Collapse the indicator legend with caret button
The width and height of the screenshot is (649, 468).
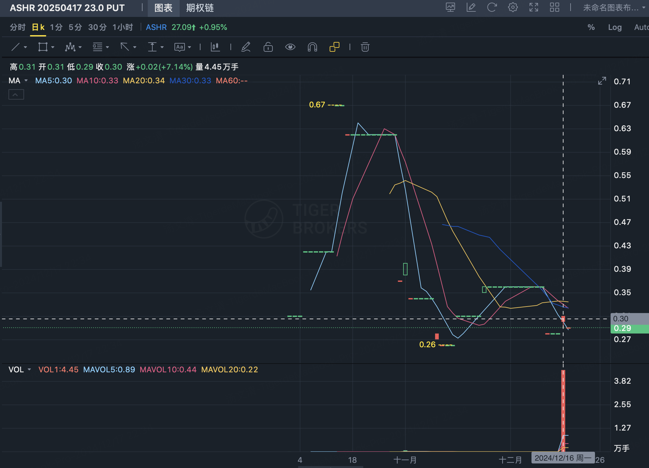[x=16, y=95]
